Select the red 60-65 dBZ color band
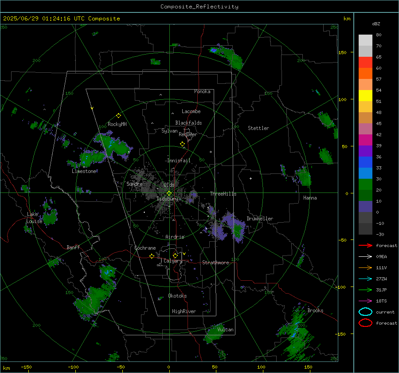The image size is (399, 373). click(x=365, y=62)
